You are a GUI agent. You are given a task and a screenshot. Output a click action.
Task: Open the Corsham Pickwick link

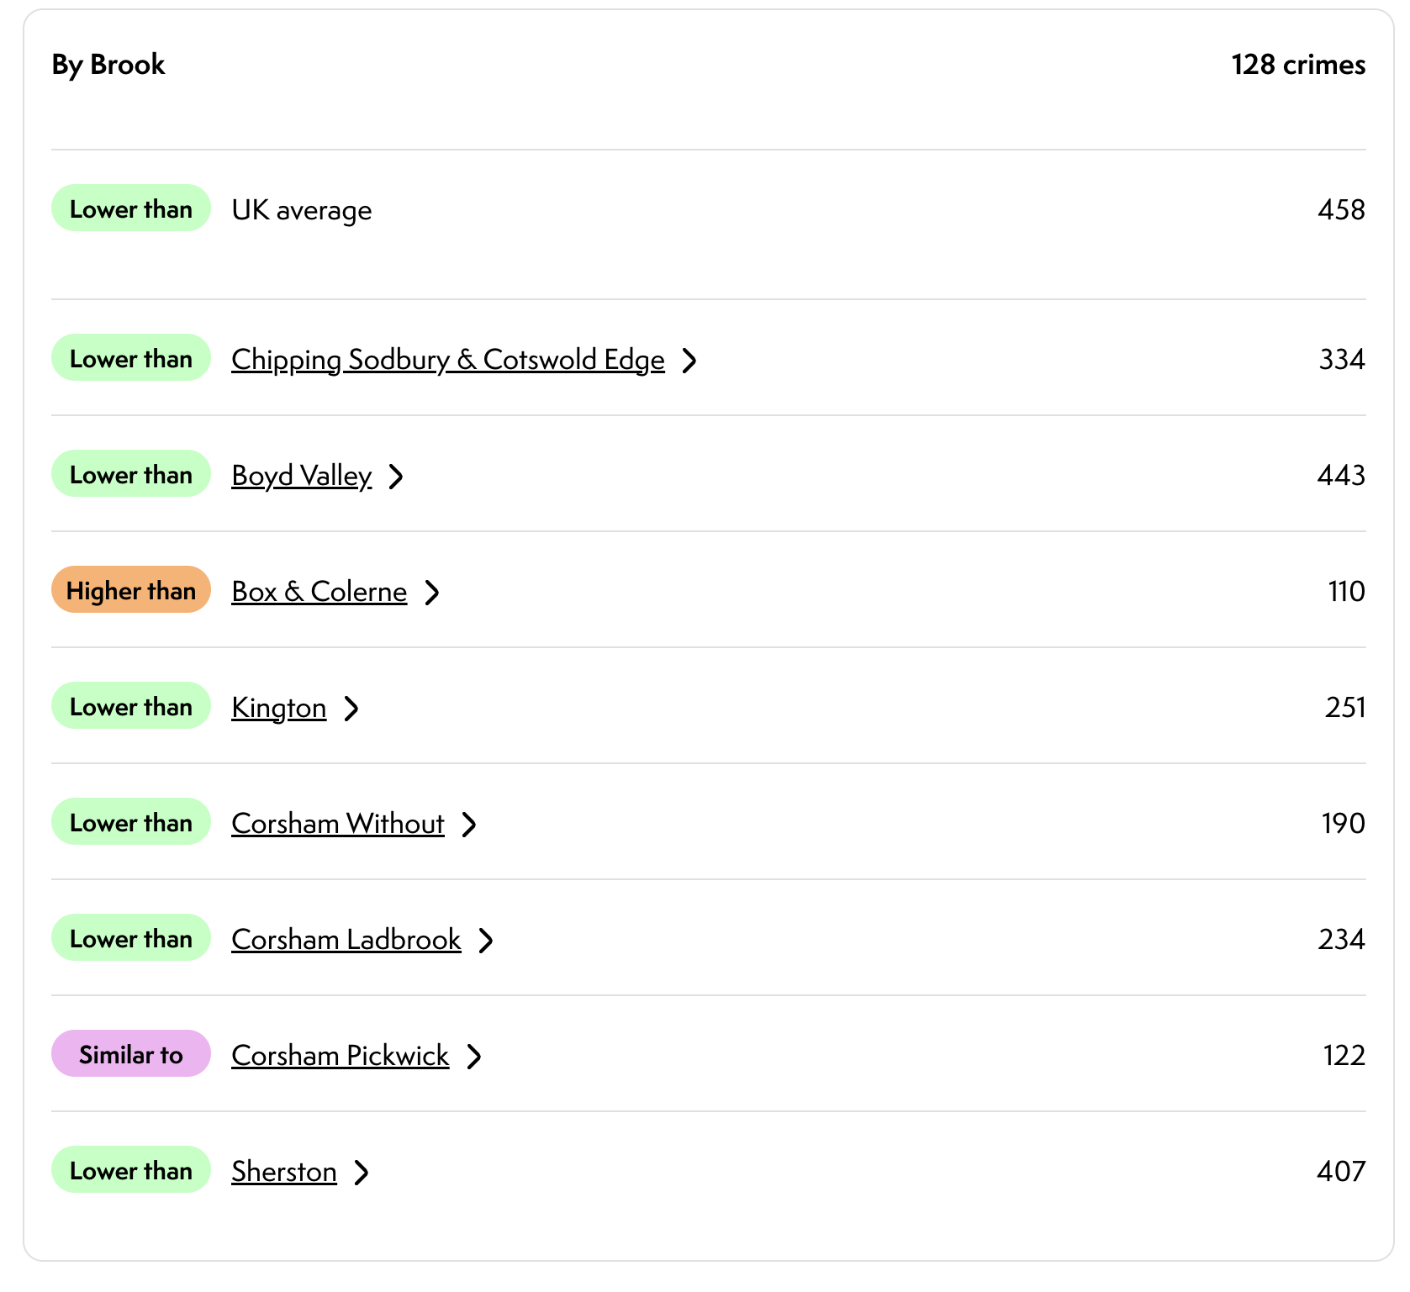point(340,1056)
